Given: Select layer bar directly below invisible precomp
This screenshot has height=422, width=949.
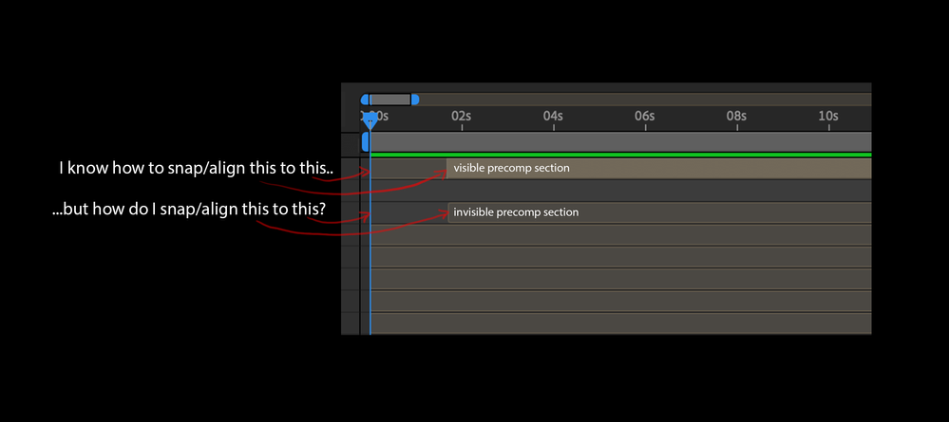Looking at the screenshot, I should 617,235.
